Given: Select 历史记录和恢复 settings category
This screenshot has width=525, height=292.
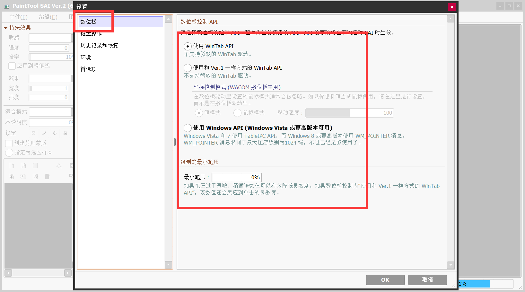Looking at the screenshot, I should 121,45.
